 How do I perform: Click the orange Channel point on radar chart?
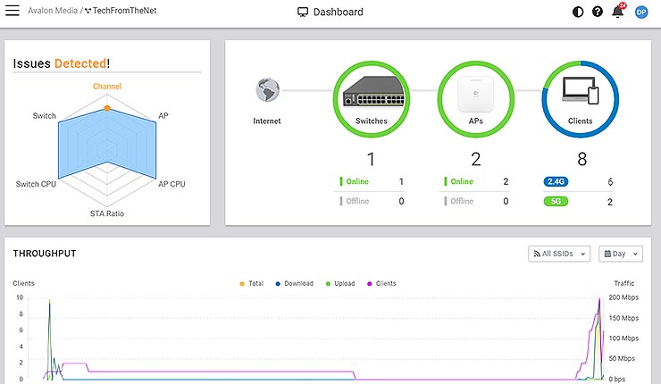(x=107, y=108)
